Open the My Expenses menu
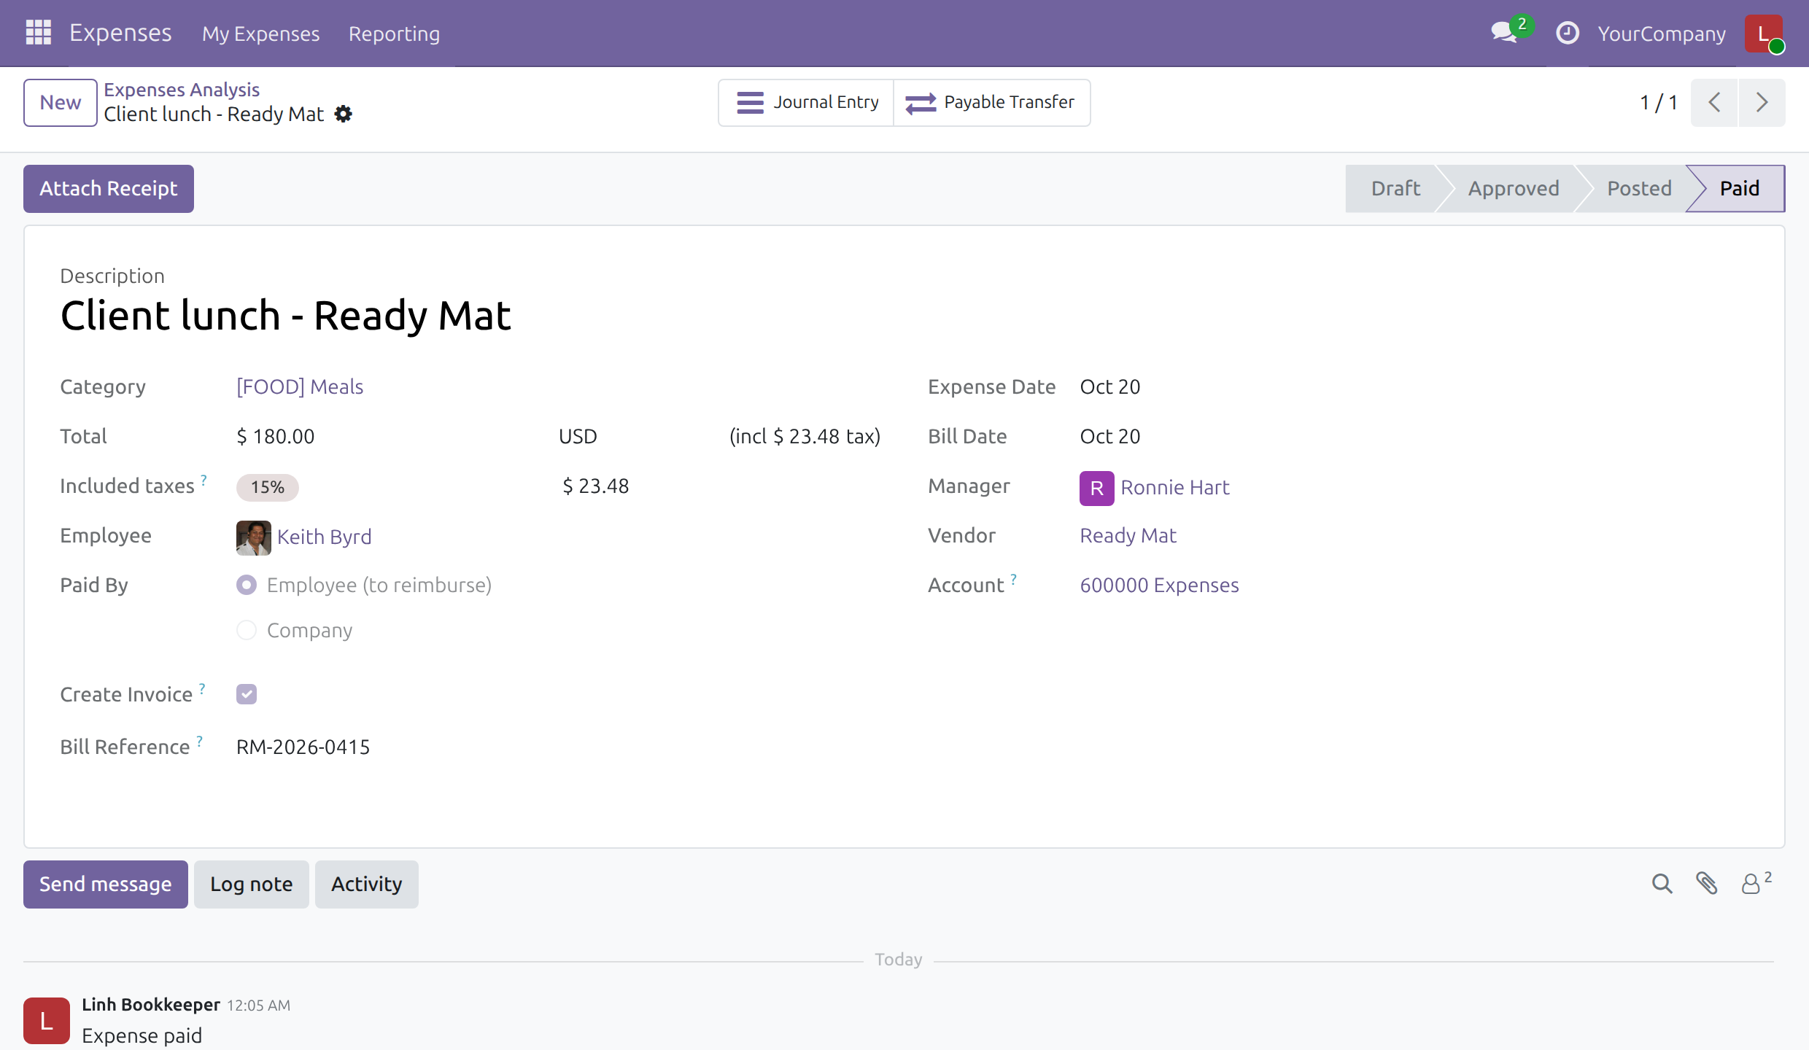 [260, 34]
